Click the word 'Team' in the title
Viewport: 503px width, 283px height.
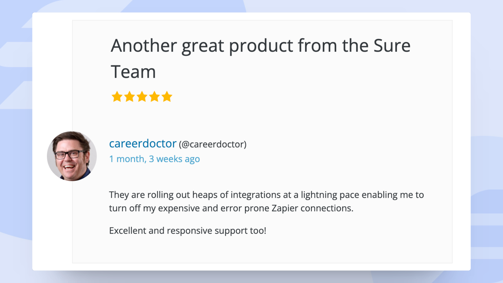(133, 72)
